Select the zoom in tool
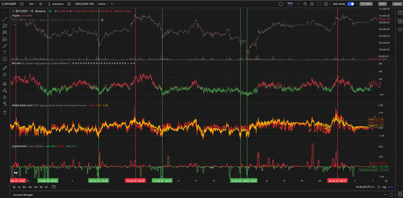This screenshot has height=198, width=403. coord(5,75)
